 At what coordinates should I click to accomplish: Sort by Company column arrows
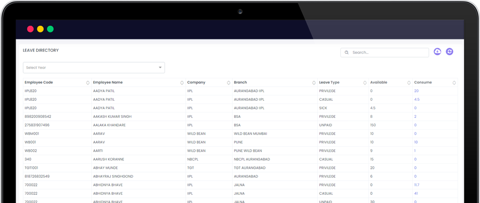[x=228, y=83]
